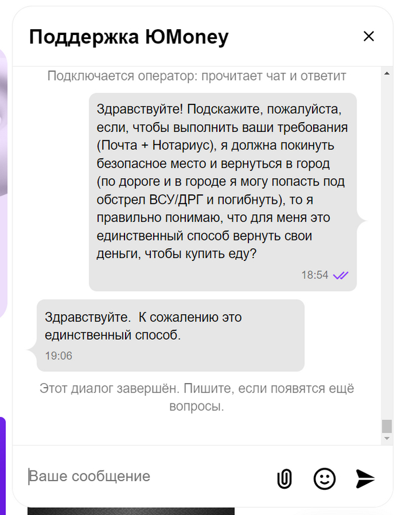Click the chat scrollbar thumb

click(x=386, y=426)
